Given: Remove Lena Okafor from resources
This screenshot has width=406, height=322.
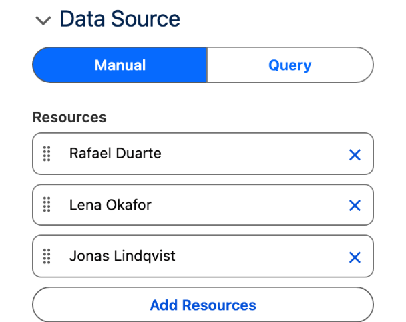Looking at the screenshot, I should [355, 206].
